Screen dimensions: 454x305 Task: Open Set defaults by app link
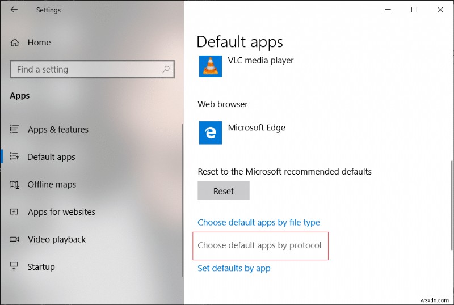[x=234, y=268]
